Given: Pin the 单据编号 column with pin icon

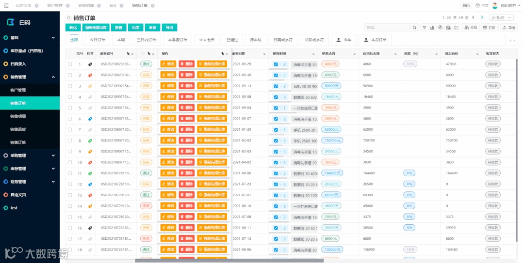Looking at the screenshot, I should pos(128,54).
